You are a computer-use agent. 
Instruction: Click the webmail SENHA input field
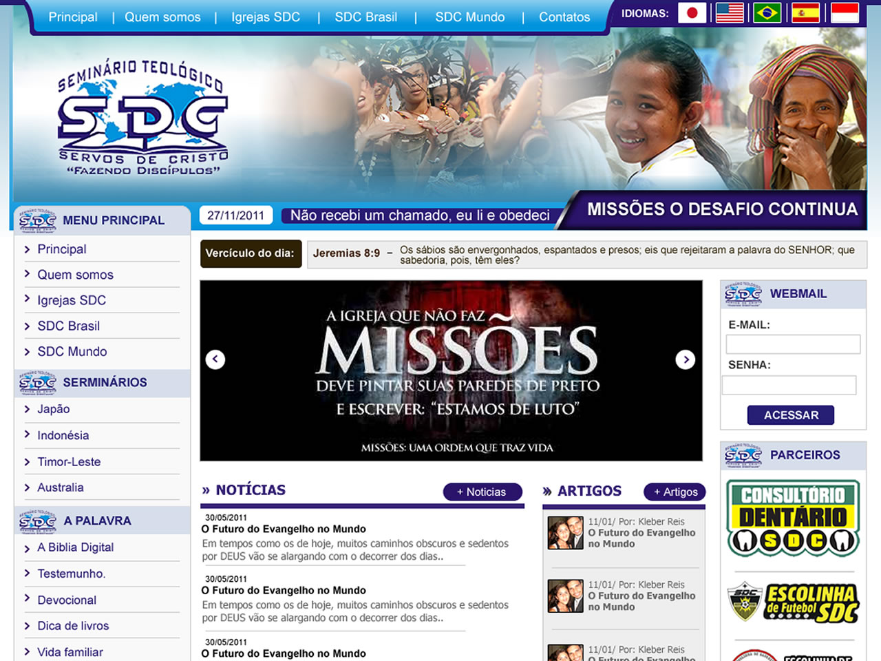789,385
